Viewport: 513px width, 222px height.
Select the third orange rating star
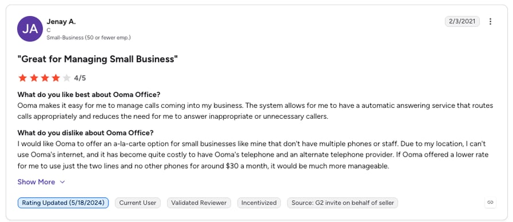(x=45, y=78)
